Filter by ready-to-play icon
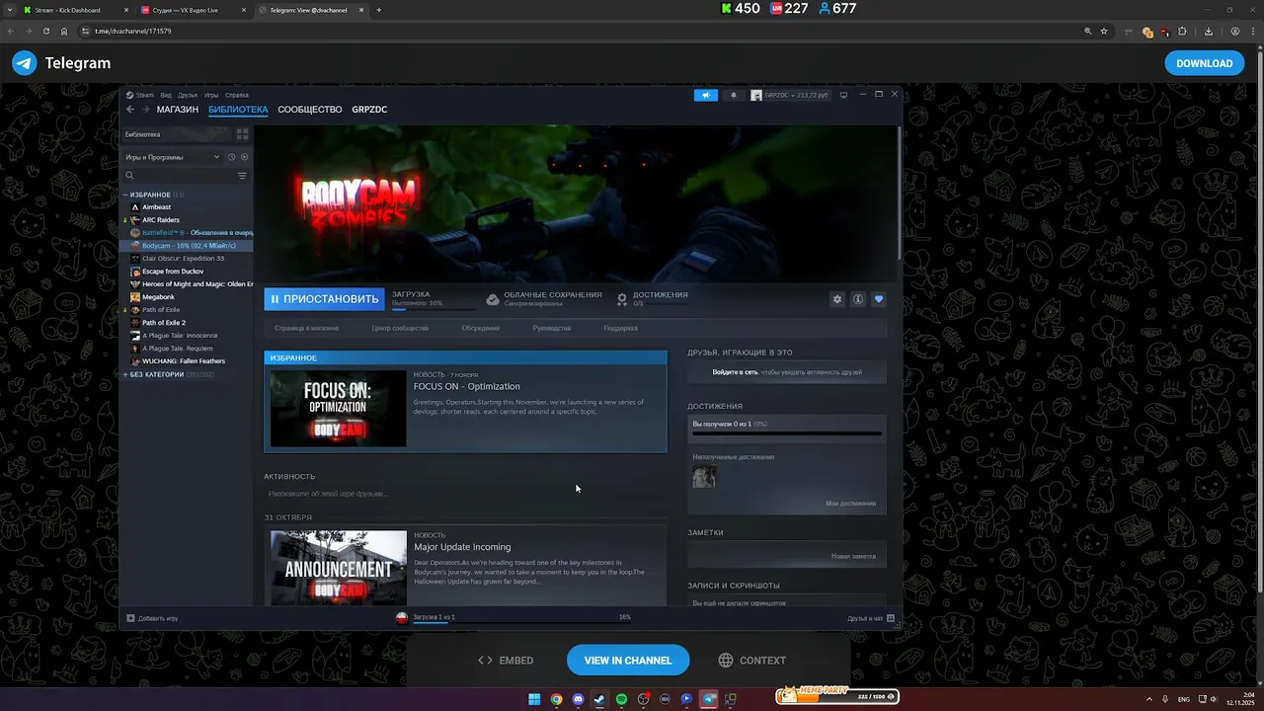Image resolution: width=1264 pixels, height=711 pixels. tap(244, 157)
